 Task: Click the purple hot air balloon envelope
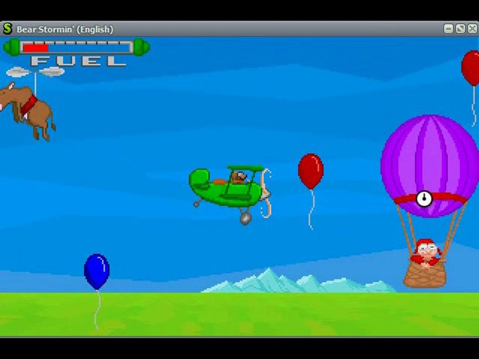(429, 166)
